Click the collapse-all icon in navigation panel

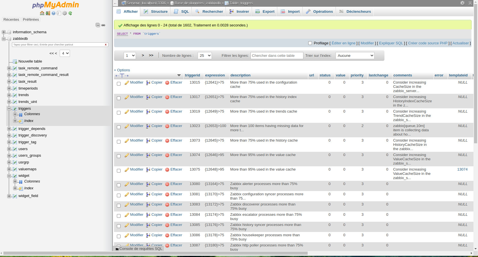(x=98, y=25)
